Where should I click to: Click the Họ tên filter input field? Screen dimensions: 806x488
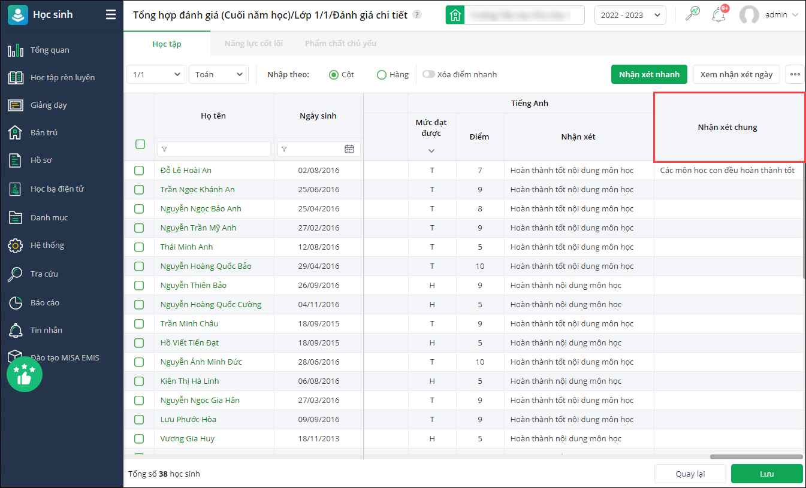tap(214, 149)
